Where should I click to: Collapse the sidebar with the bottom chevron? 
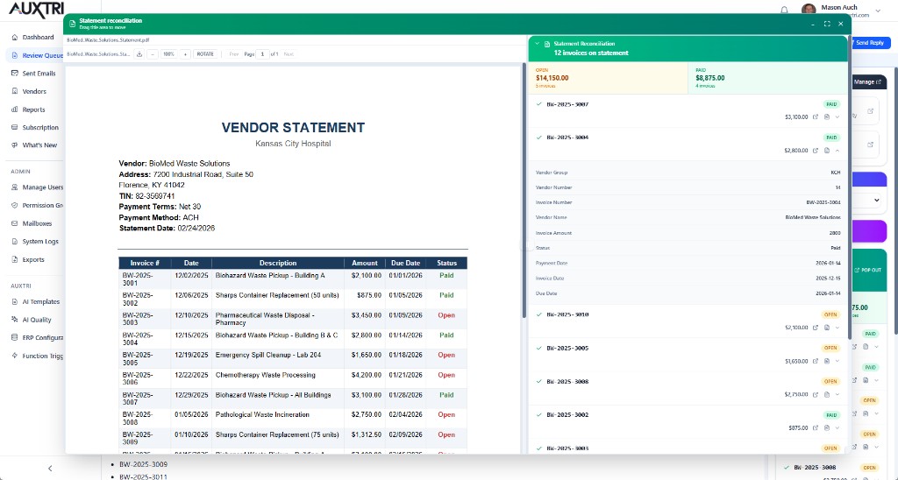coord(50,469)
